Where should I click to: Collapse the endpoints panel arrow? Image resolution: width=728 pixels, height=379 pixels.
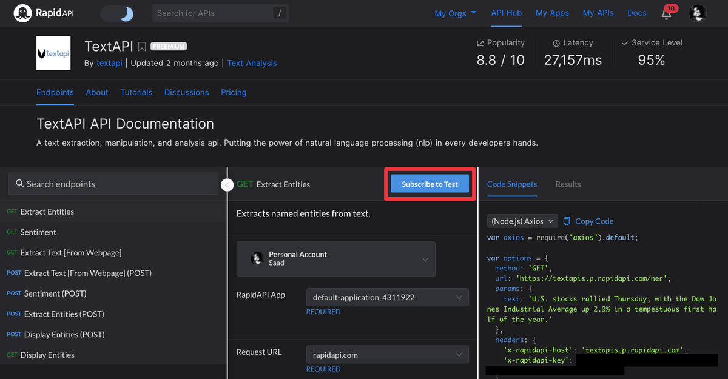tap(227, 185)
